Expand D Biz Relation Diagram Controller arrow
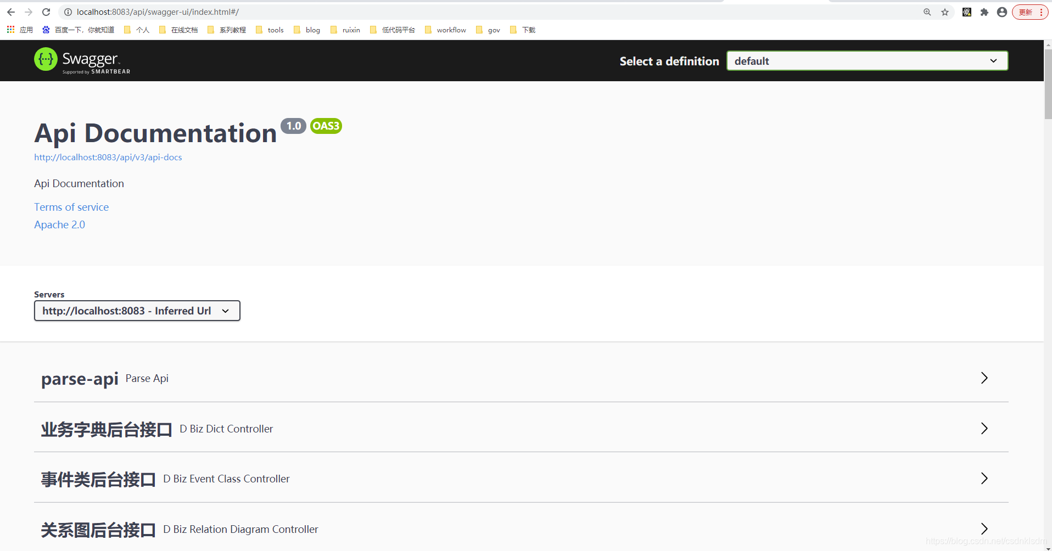The width and height of the screenshot is (1052, 551). [x=984, y=529]
